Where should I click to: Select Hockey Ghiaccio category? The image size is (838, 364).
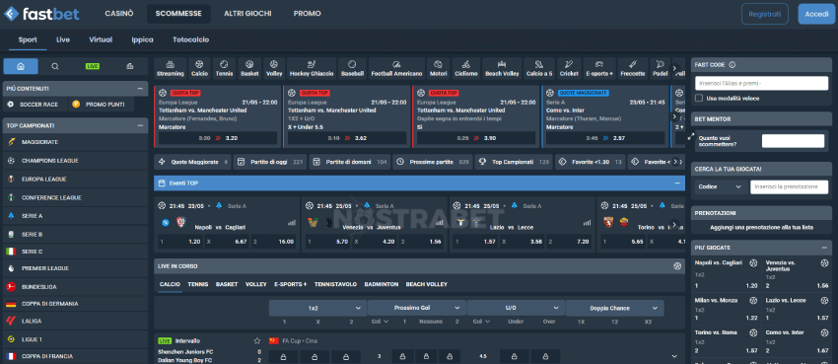(x=312, y=68)
